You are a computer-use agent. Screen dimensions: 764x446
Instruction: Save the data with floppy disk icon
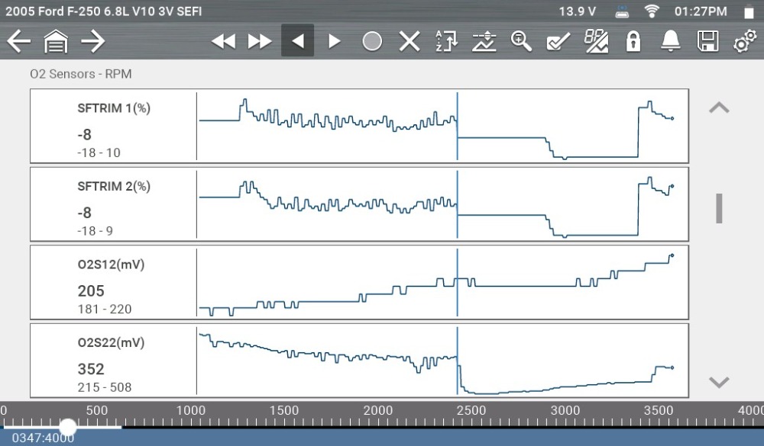[707, 41]
